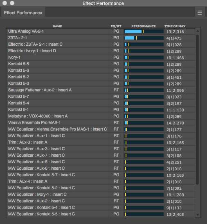207x224 pixels.
Task: Open the panel hamburger menu
Action: click(200, 13)
